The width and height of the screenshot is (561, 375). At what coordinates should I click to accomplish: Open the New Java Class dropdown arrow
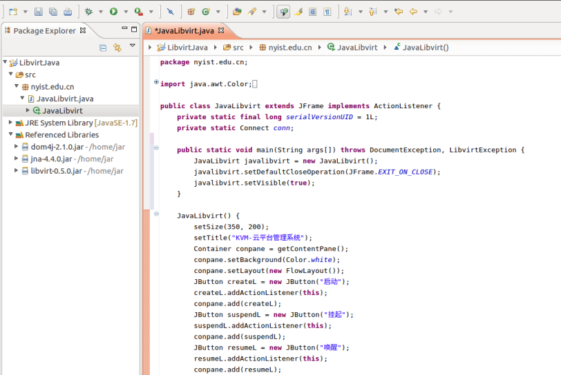pyautogui.click(x=218, y=12)
